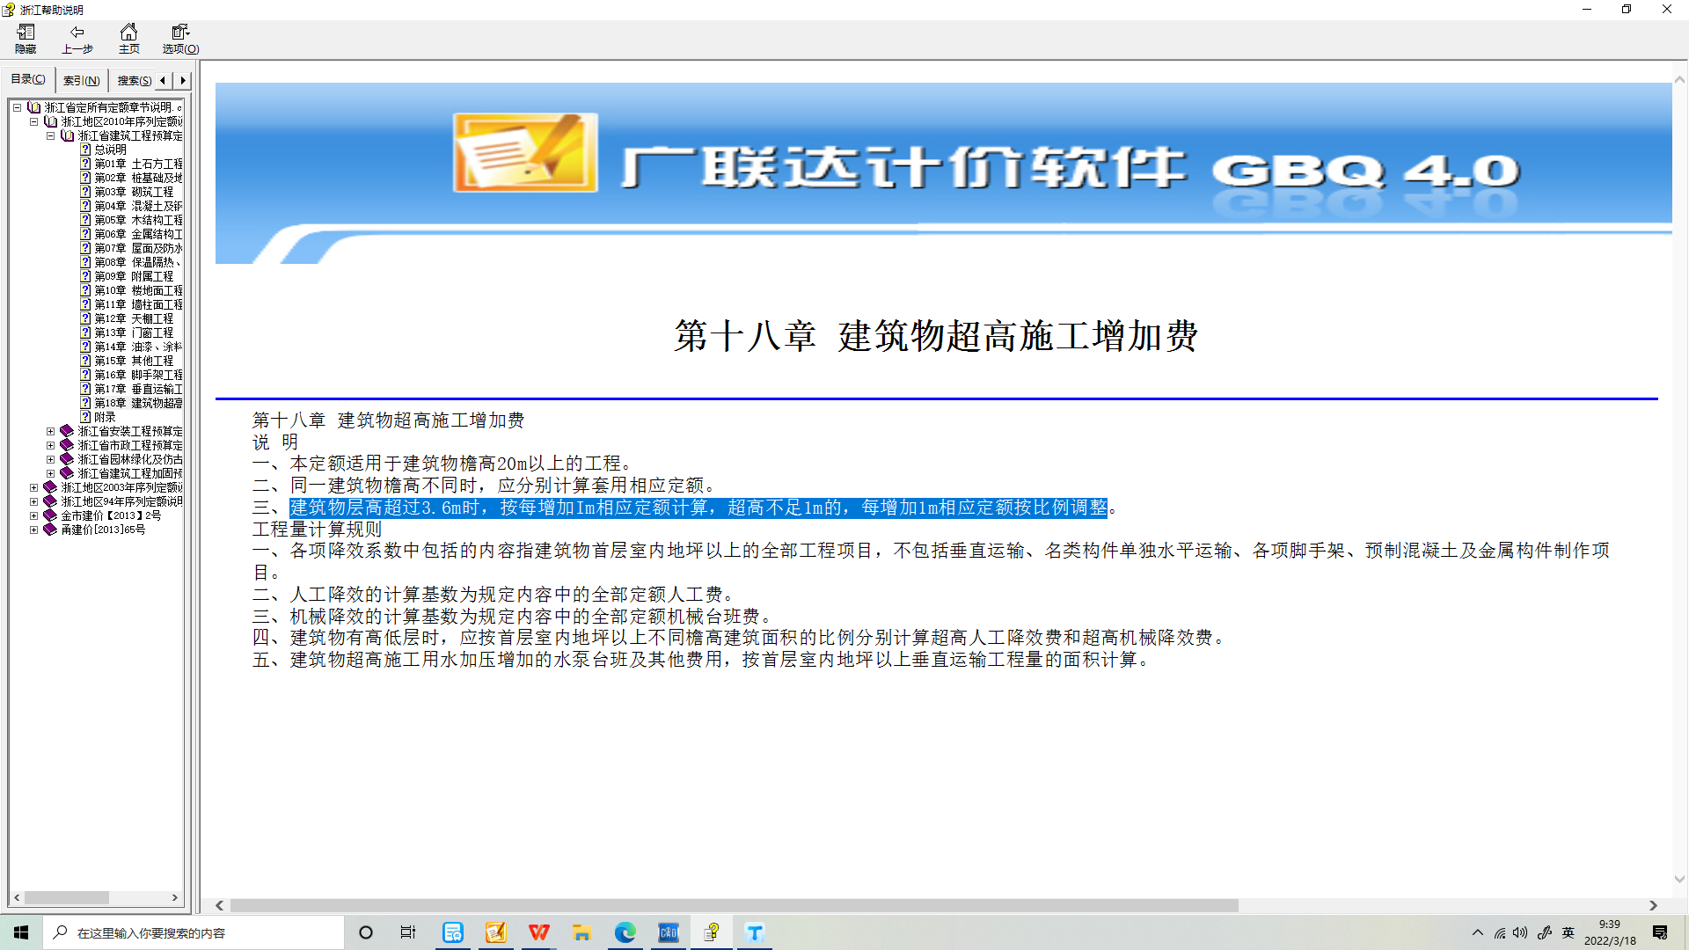Click the help file app in taskbar
The height and width of the screenshot is (950, 1689).
click(x=712, y=932)
